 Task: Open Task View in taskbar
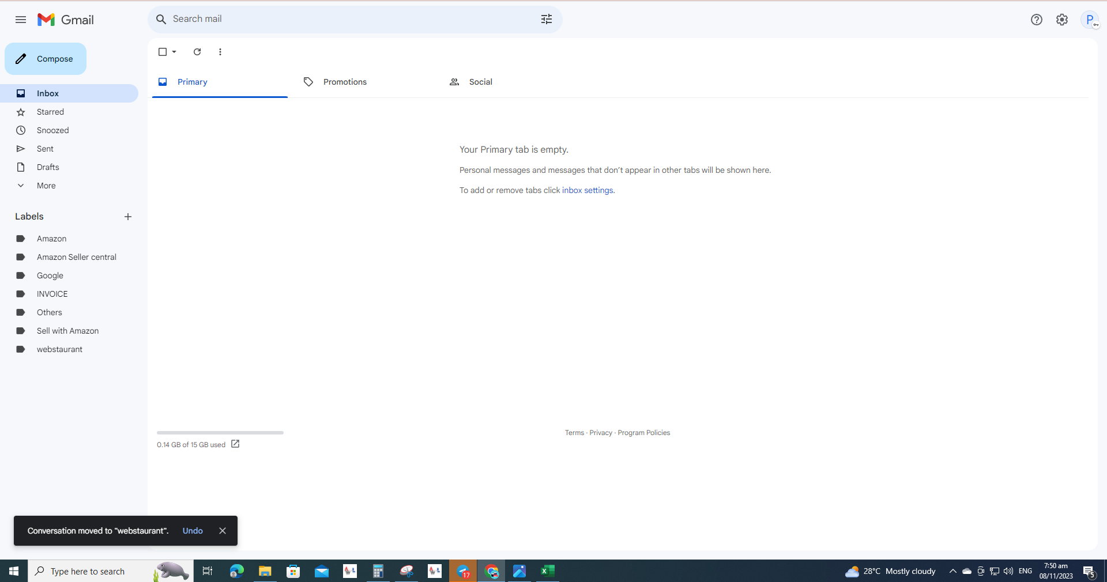point(208,571)
